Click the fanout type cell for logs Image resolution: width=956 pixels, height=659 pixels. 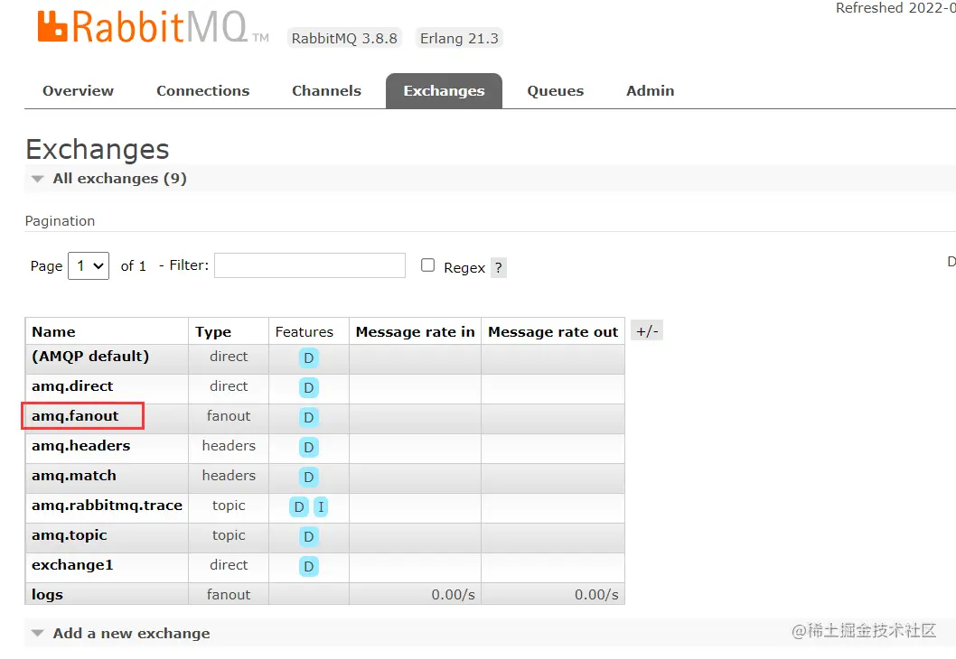229,595
